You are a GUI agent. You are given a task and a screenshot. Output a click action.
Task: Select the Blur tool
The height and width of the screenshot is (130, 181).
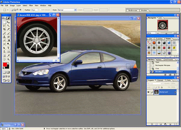coord(4,44)
